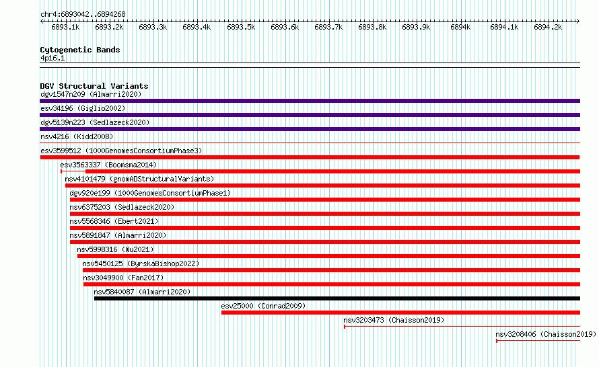
Task: Click the 6894.2k ruler tick label
Action: (548, 28)
